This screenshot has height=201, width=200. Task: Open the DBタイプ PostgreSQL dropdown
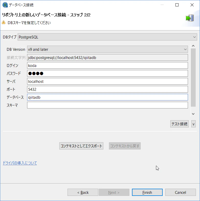point(107,37)
